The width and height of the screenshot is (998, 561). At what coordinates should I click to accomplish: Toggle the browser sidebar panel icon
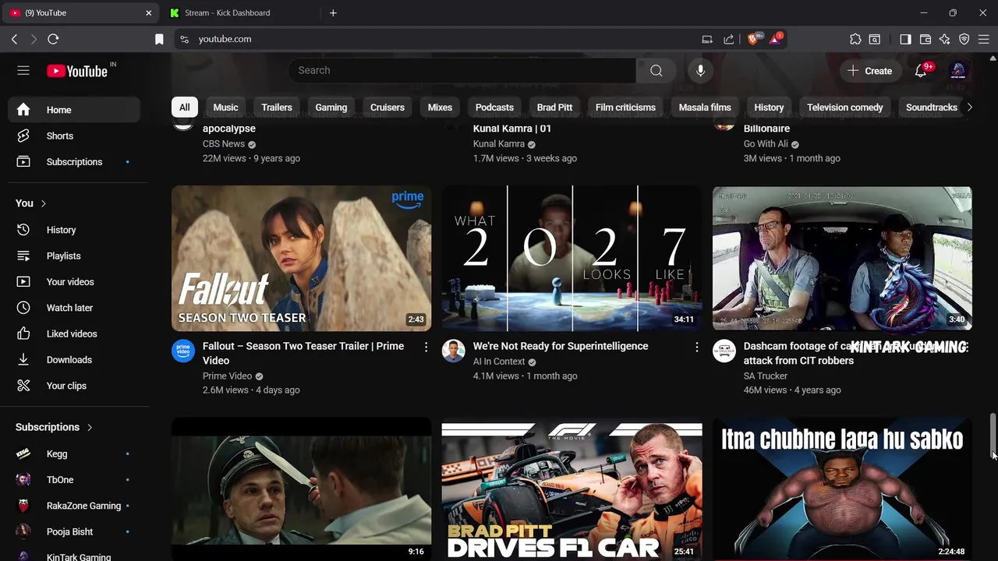(x=905, y=39)
